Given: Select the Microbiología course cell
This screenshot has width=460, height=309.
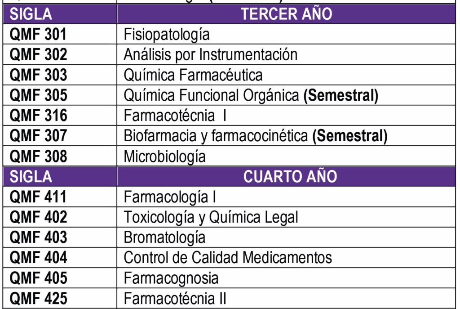Looking at the screenshot, I should 164,157.
